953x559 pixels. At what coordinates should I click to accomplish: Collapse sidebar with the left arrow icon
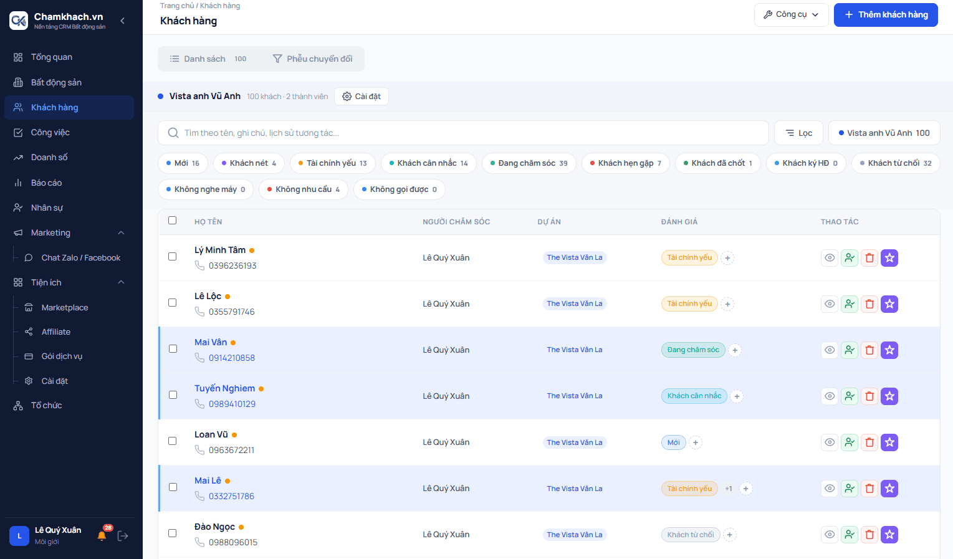[122, 21]
